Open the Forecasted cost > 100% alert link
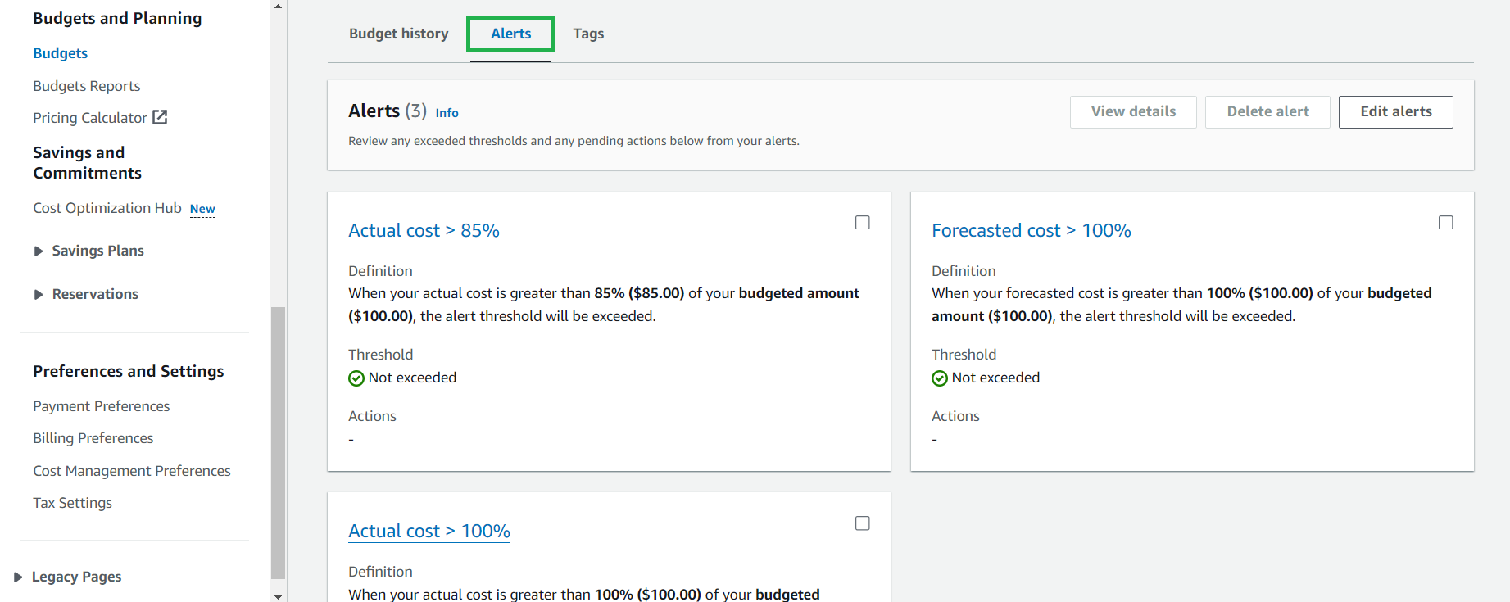The image size is (1510, 602). (1031, 231)
